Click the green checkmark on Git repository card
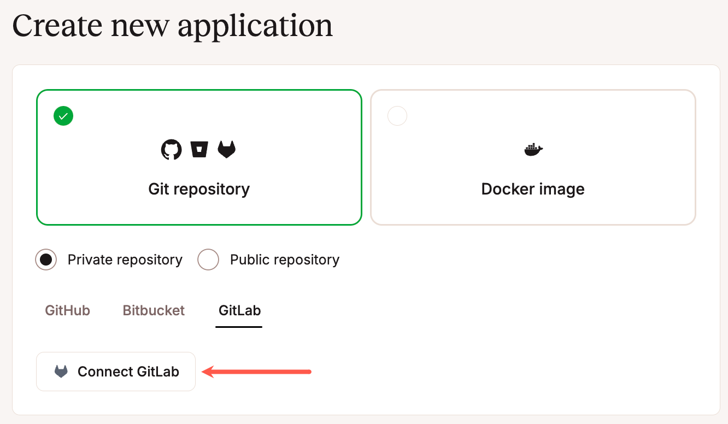The height and width of the screenshot is (424, 728). pyautogui.click(x=63, y=115)
